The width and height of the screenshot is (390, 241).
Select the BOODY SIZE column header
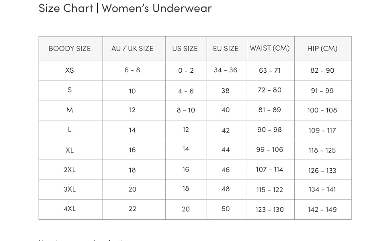point(70,49)
